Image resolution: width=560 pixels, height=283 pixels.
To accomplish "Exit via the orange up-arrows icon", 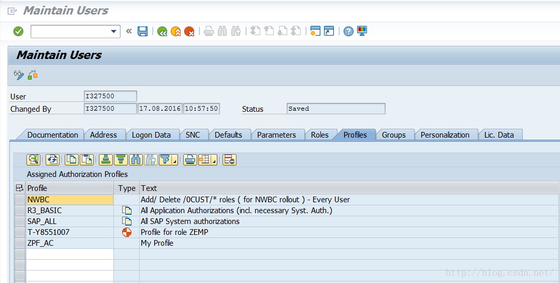I will (x=176, y=32).
